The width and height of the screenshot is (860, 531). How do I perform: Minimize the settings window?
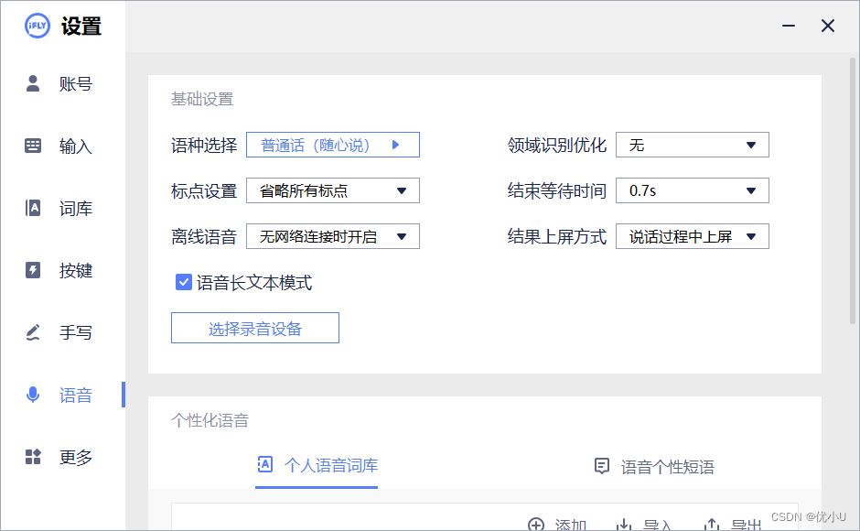(x=789, y=26)
